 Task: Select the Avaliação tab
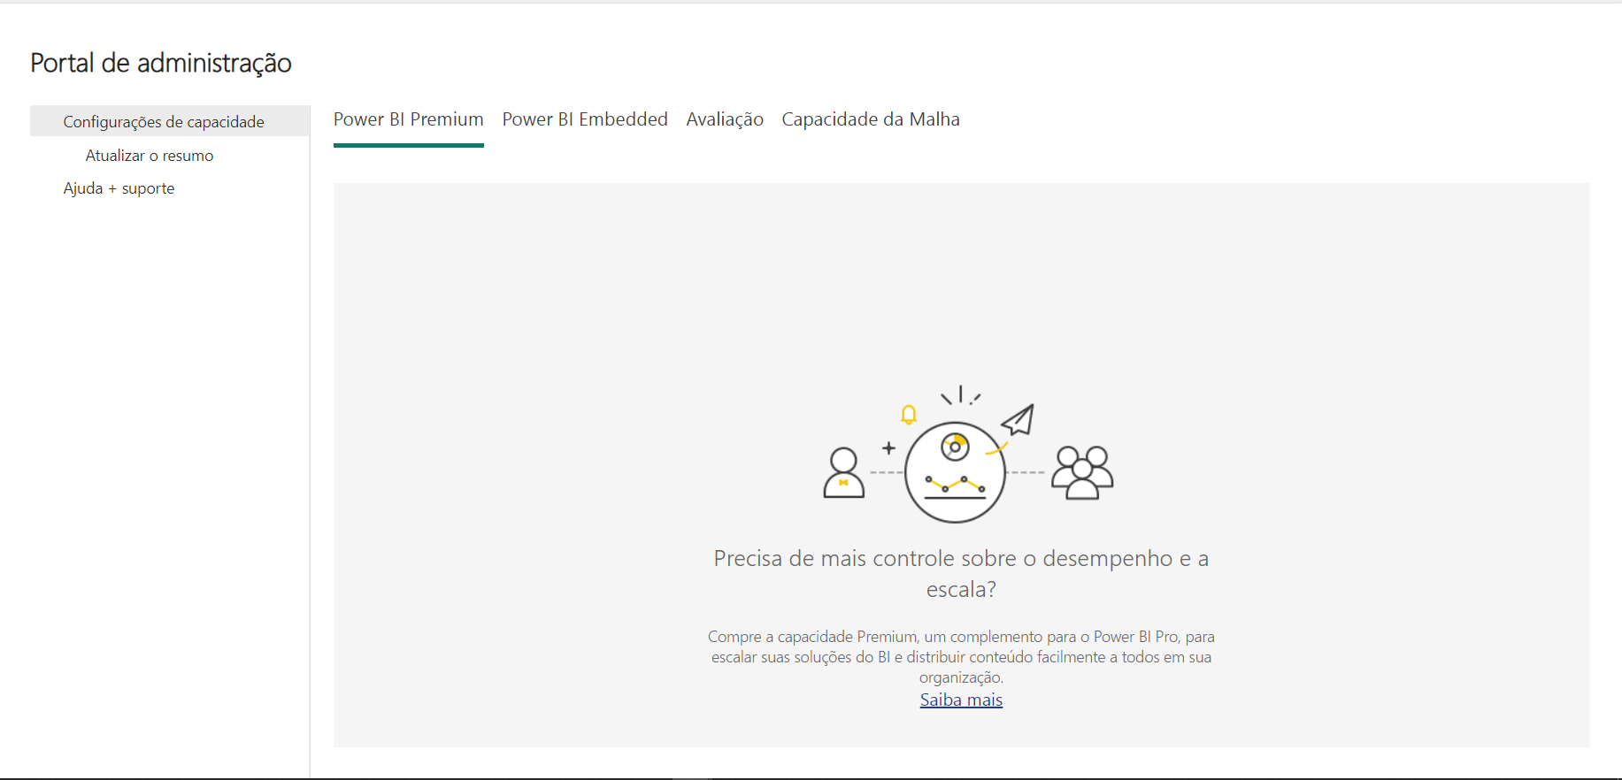(x=725, y=119)
